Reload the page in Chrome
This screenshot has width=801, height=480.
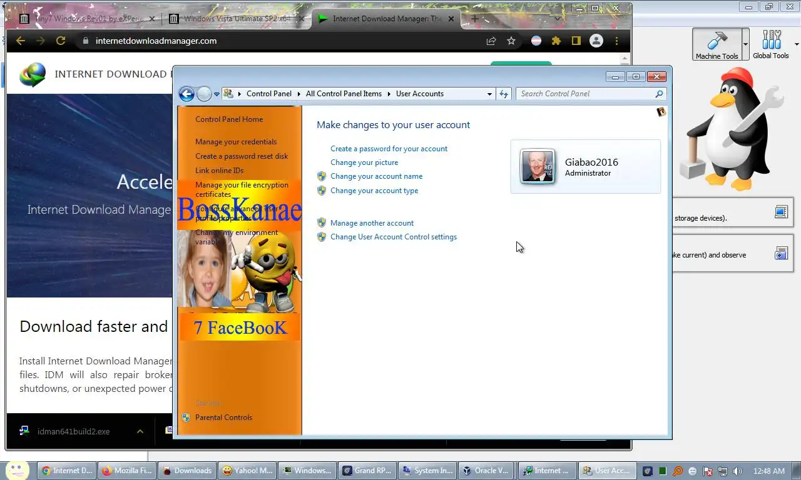pos(61,41)
